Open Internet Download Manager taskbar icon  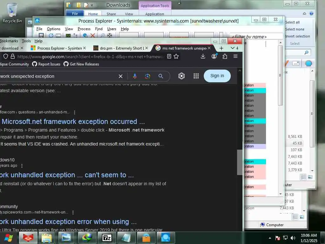87,238
